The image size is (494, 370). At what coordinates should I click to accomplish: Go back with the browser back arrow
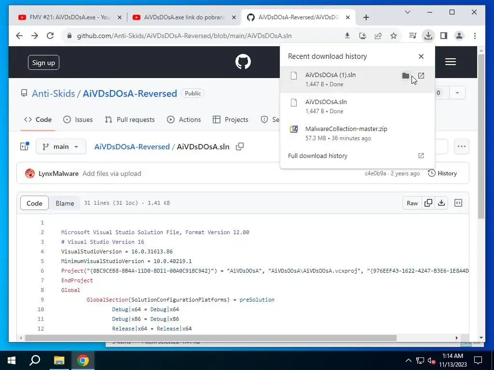[19, 36]
